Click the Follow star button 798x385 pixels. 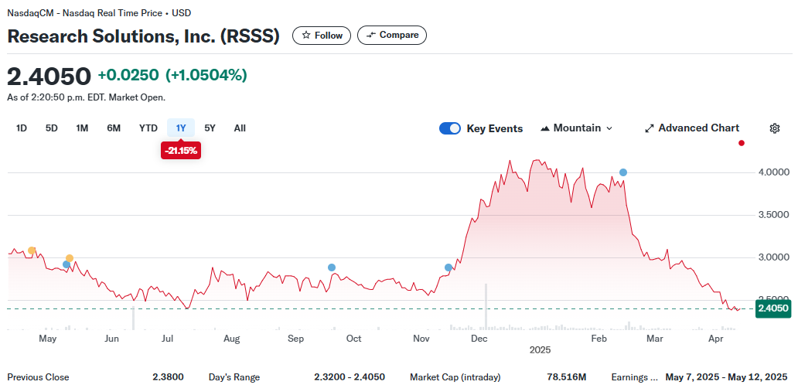pos(321,36)
